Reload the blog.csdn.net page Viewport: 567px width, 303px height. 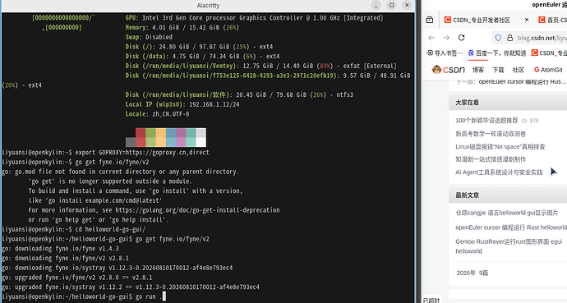462,38
